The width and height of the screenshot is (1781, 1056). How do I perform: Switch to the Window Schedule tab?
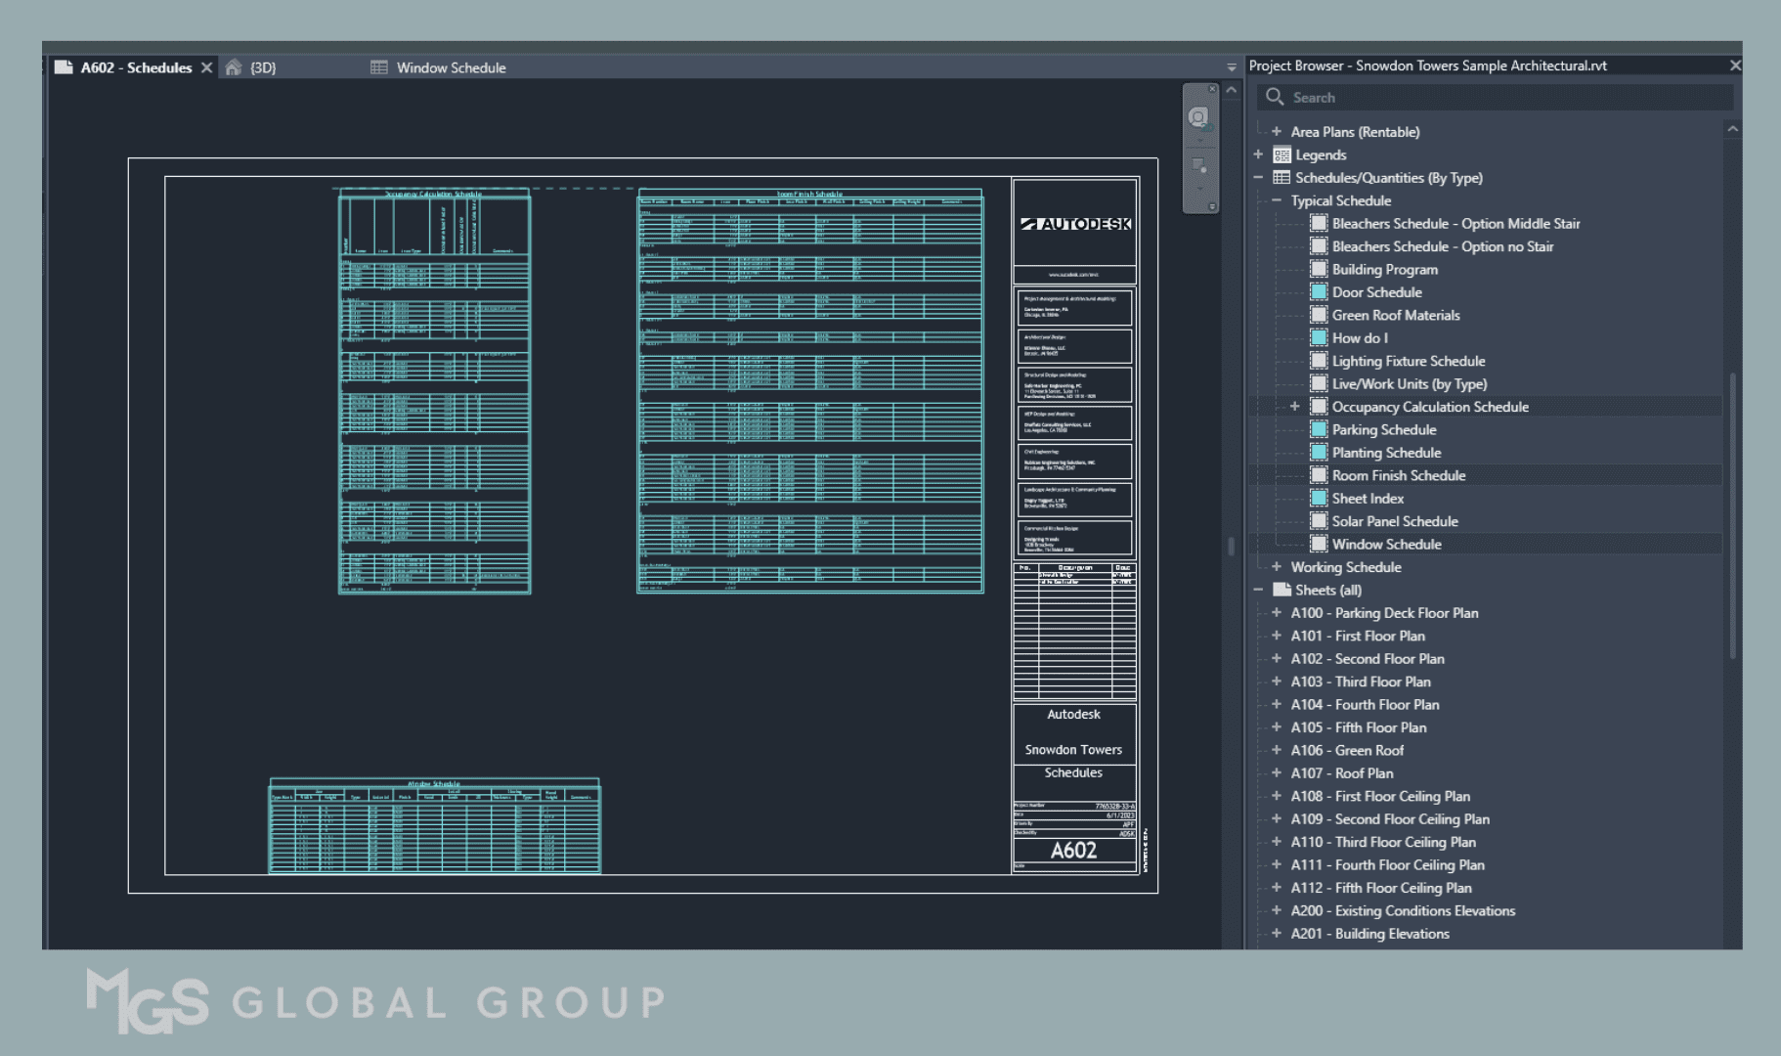pos(452,67)
